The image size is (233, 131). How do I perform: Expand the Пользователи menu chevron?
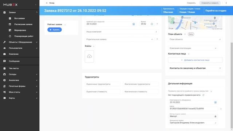pyautogui.click(x=36, y=48)
